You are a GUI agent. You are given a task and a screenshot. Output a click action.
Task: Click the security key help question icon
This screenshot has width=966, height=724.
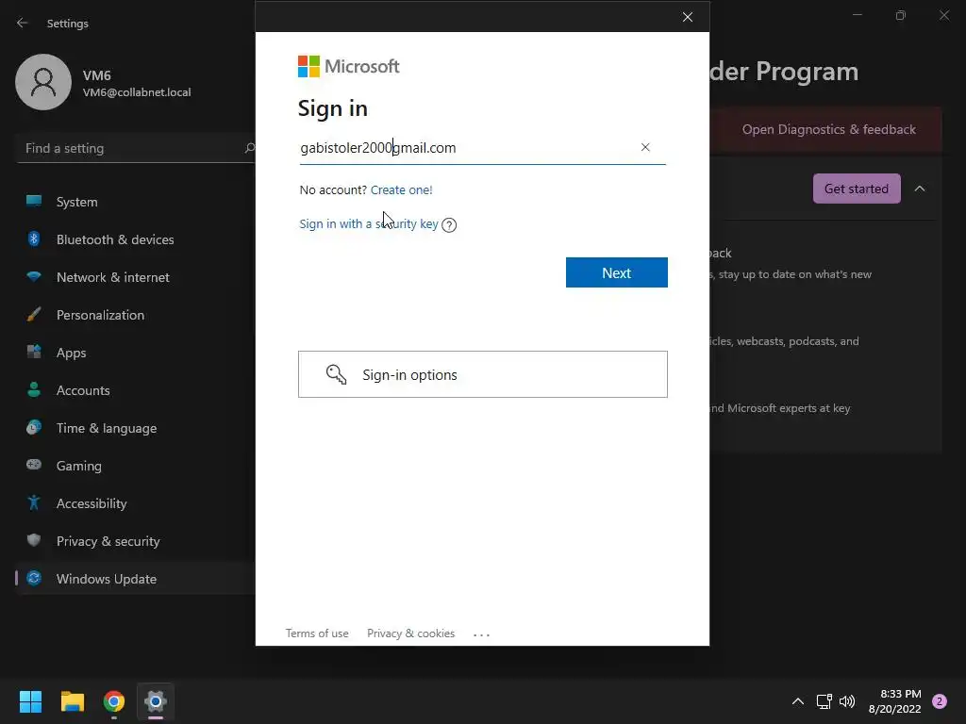[449, 224]
